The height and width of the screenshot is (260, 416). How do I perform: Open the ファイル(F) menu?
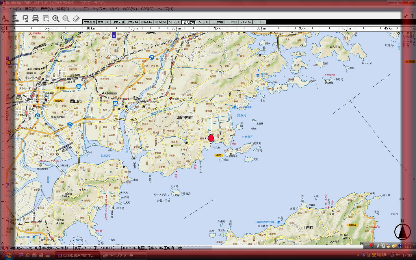[x=11, y=9]
